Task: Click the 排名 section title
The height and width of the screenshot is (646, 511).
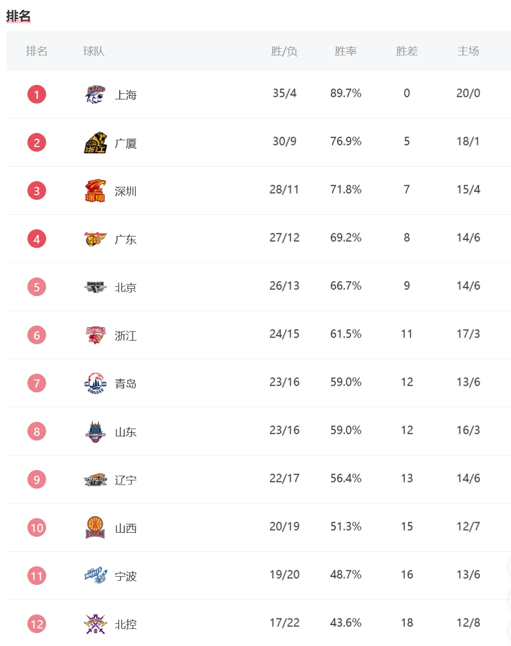Action: (x=19, y=16)
